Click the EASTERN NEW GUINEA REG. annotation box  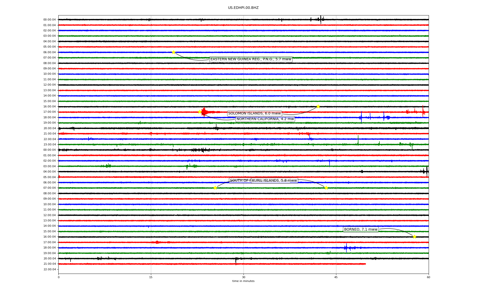tap(251, 59)
